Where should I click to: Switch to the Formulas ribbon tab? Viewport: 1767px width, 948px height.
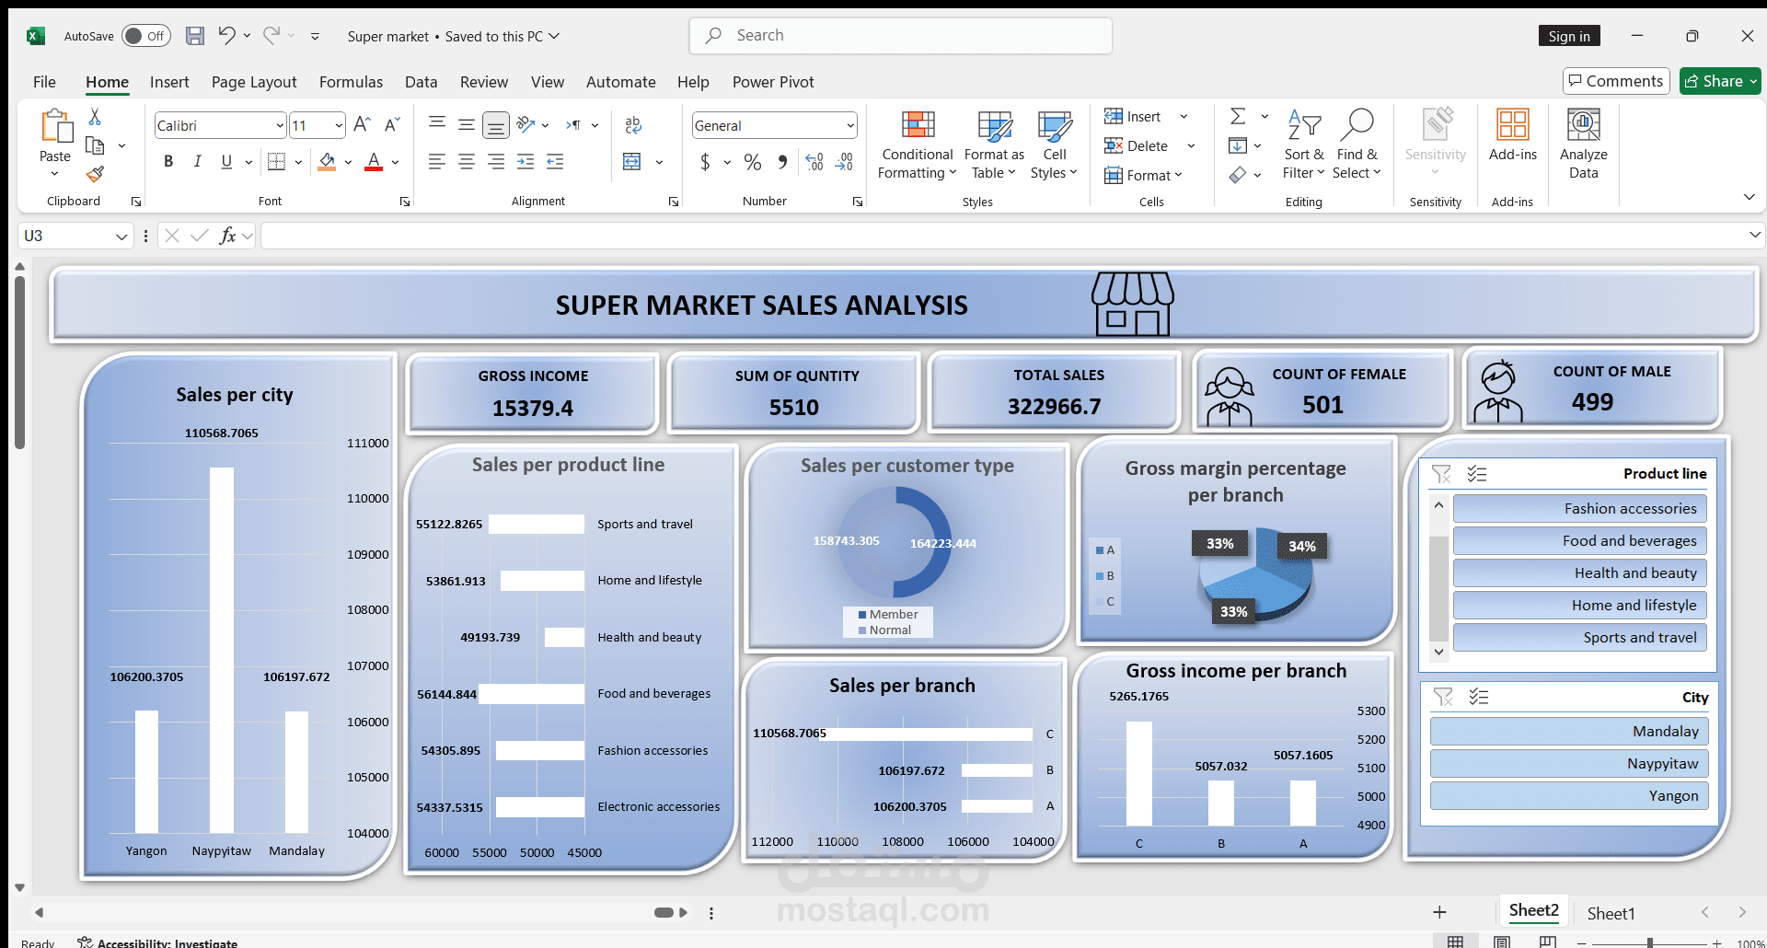pyautogui.click(x=351, y=82)
